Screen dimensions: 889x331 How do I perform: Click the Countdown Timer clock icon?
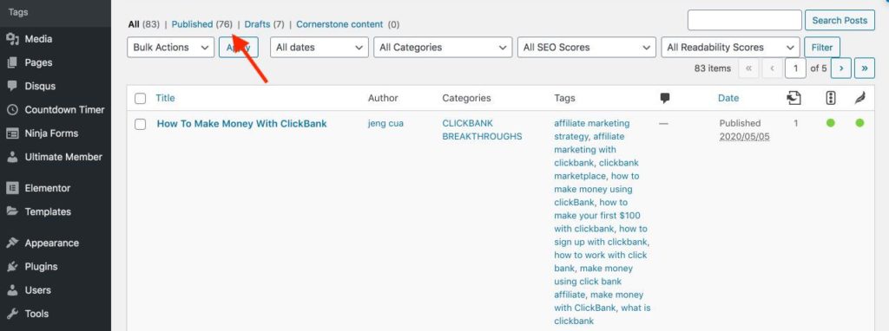[x=12, y=110]
